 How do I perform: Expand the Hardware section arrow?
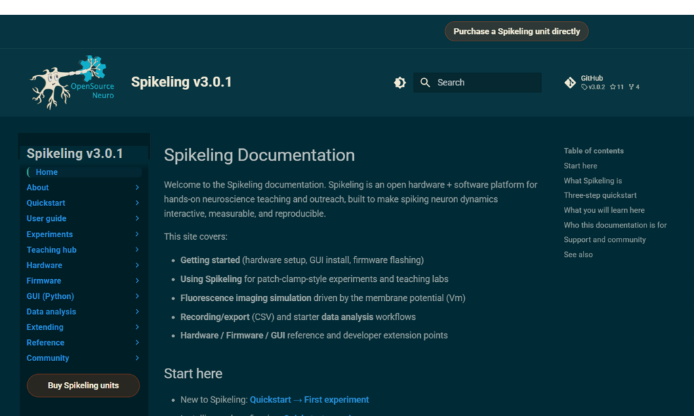pos(138,266)
